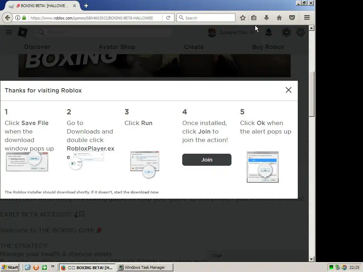
Task: Open the Robux balance icon
Action: (286, 32)
